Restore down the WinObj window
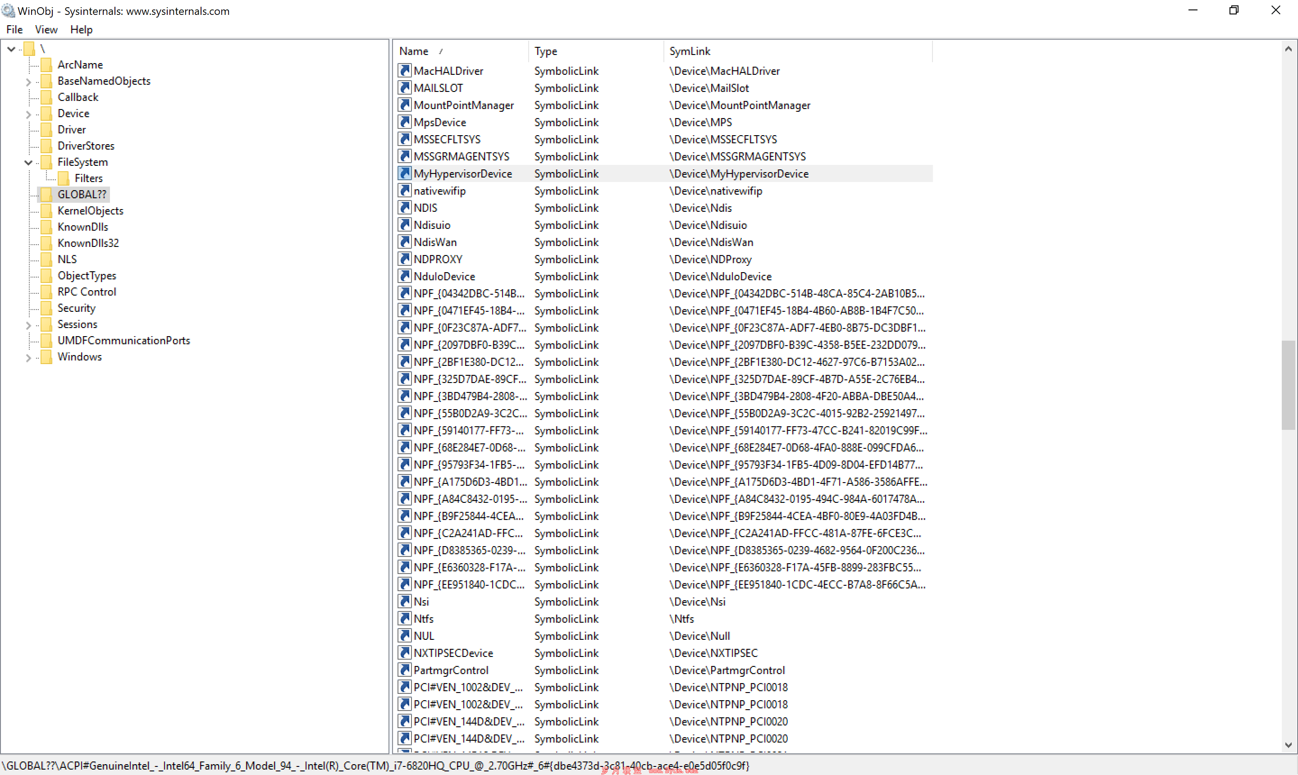This screenshot has height=775, width=1298. tap(1234, 10)
